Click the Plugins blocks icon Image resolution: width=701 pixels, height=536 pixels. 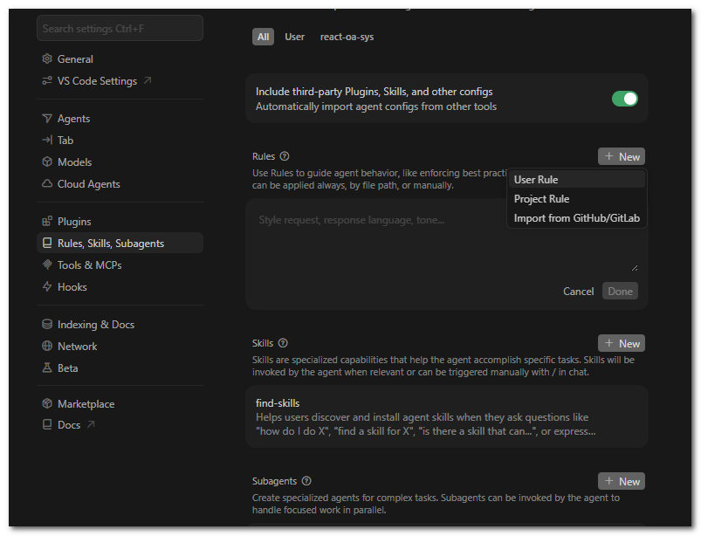coord(47,221)
